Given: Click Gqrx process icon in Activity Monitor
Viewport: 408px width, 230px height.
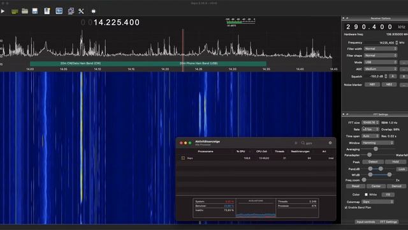Looking at the screenshot, I should [x=183, y=158].
